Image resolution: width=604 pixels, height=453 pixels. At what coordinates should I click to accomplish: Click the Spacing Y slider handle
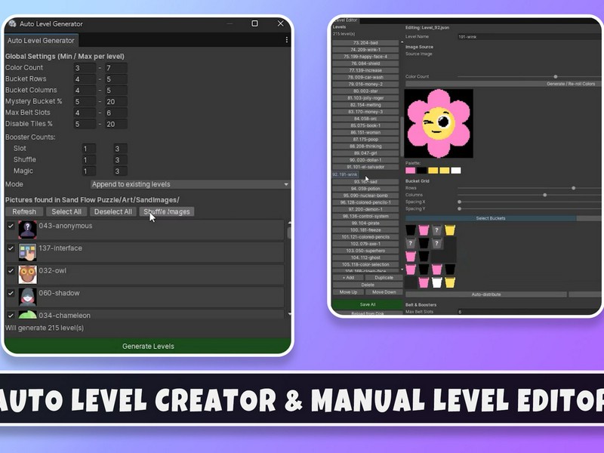tap(459, 209)
